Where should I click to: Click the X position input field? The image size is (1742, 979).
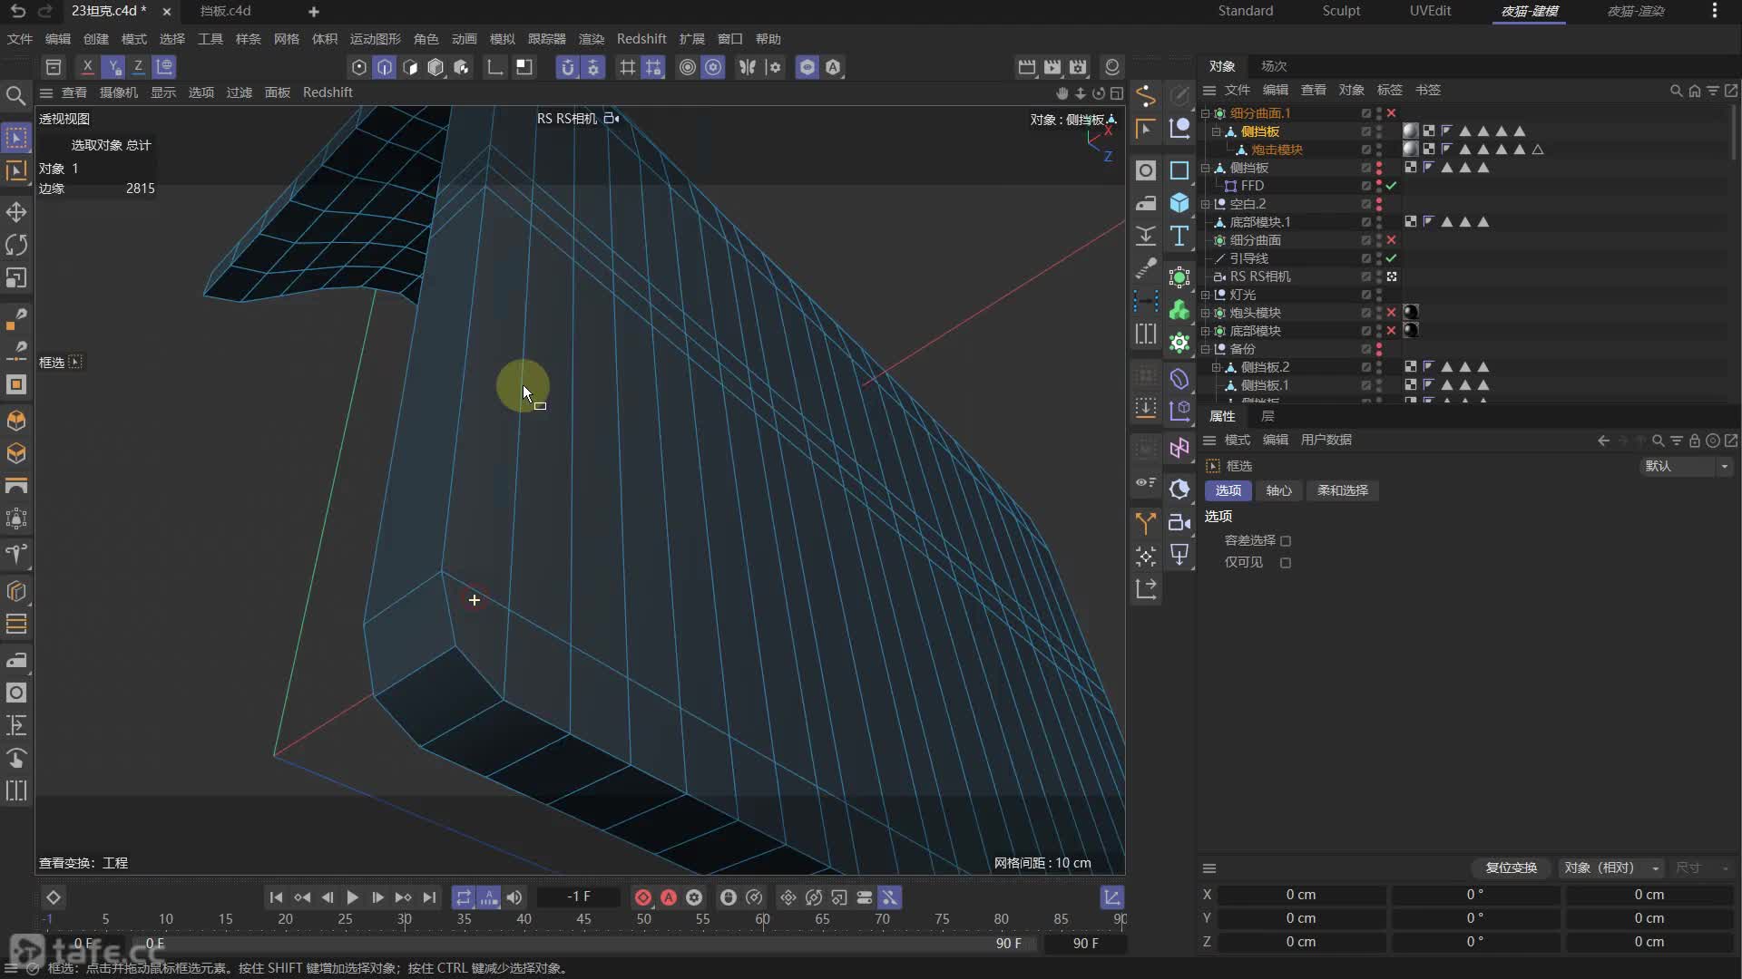point(1300,895)
